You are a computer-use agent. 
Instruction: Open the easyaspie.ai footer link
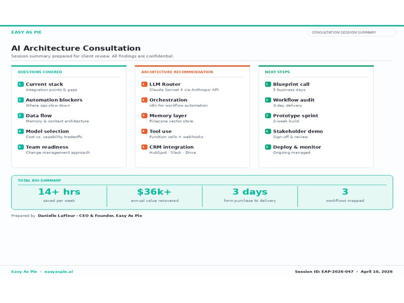pyautogui.click(x=59, y=271)
